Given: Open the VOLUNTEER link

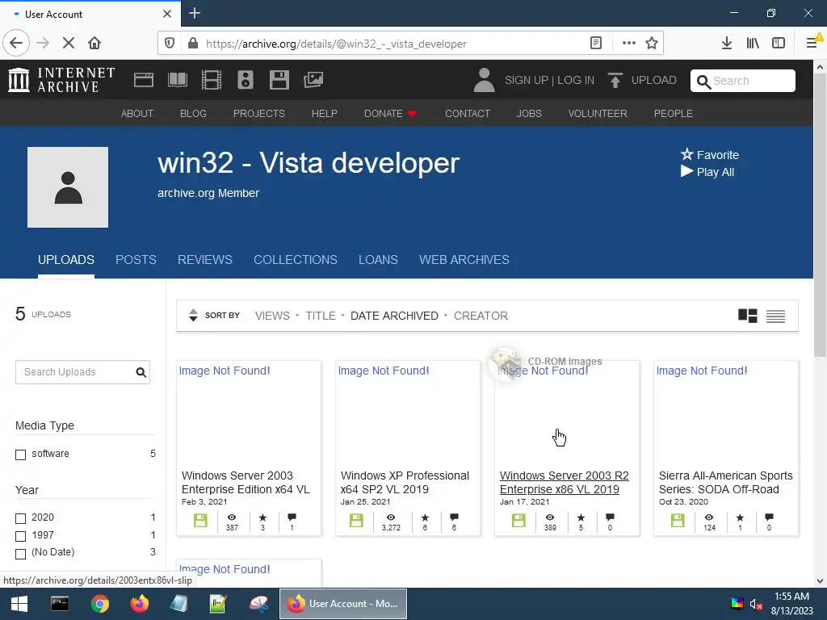Looking at the screenshot, I should [x=598, y=113].
